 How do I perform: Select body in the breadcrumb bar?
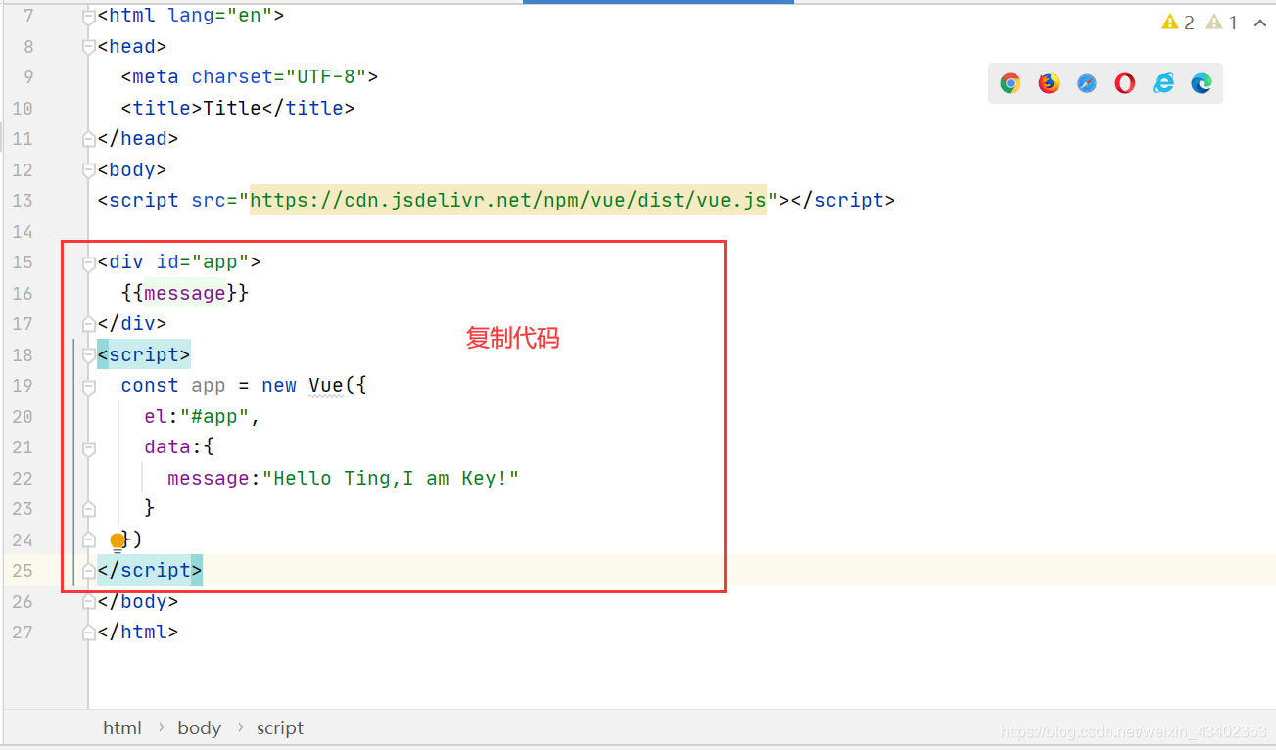(x=199, y=727)
